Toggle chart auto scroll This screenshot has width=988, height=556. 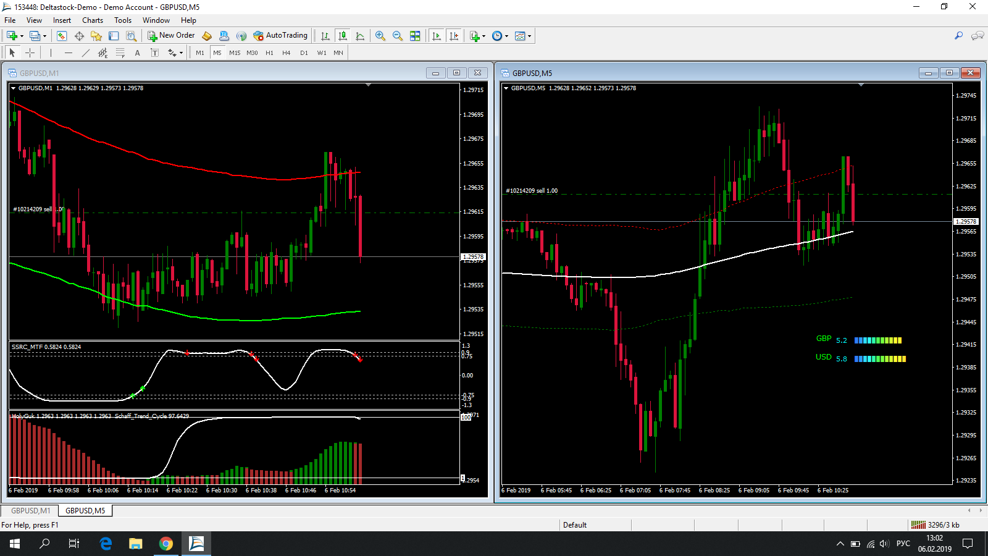coord(437,36)
